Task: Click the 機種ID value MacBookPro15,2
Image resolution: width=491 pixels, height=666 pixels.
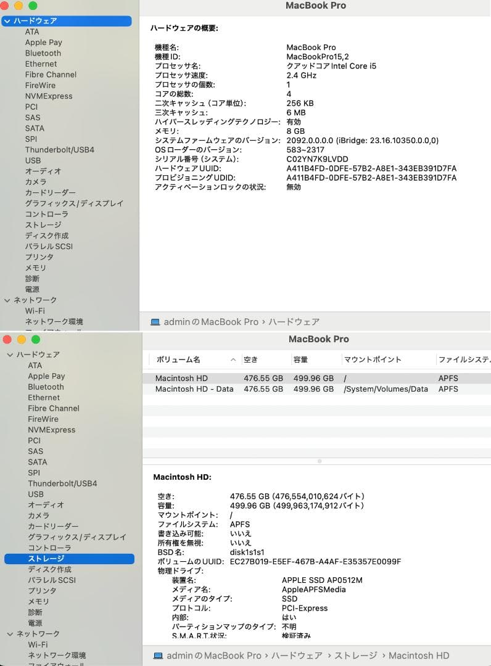Action: tap(318, 57)
